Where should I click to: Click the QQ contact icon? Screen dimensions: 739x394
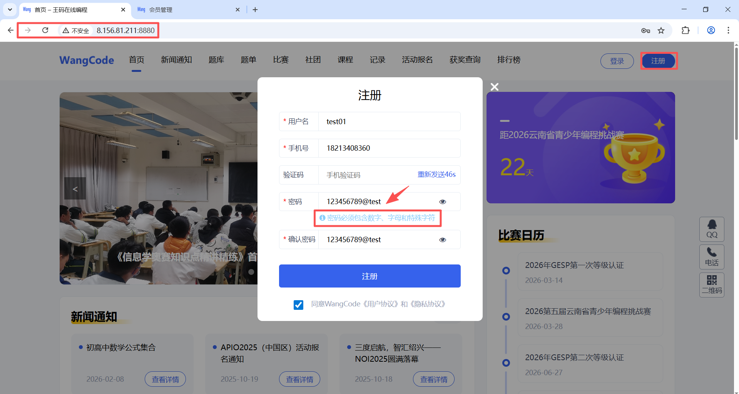tap(712, 229)
